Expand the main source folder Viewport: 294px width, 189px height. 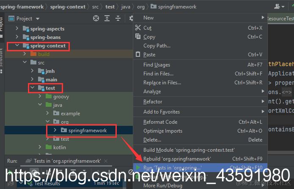pos(32,79)
